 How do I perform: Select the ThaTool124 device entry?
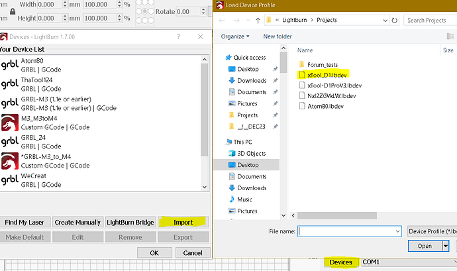(100, 84)
